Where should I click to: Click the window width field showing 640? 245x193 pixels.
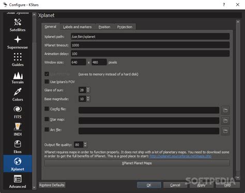79,62
